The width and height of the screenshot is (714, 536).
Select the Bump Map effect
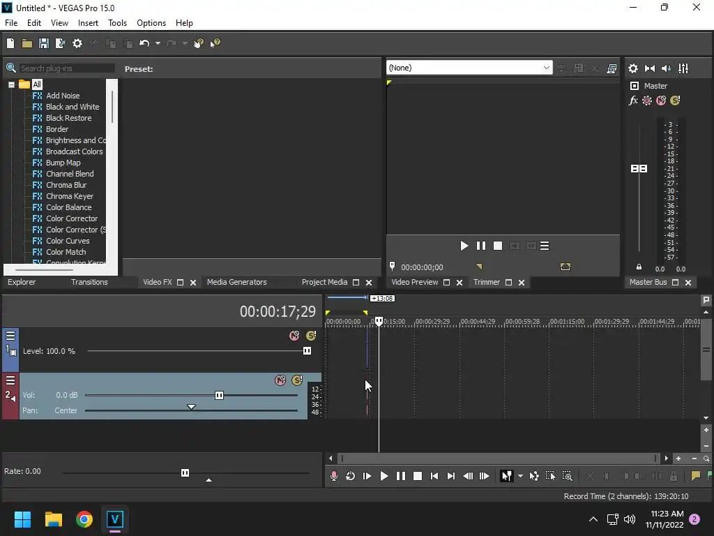point(63,163)
